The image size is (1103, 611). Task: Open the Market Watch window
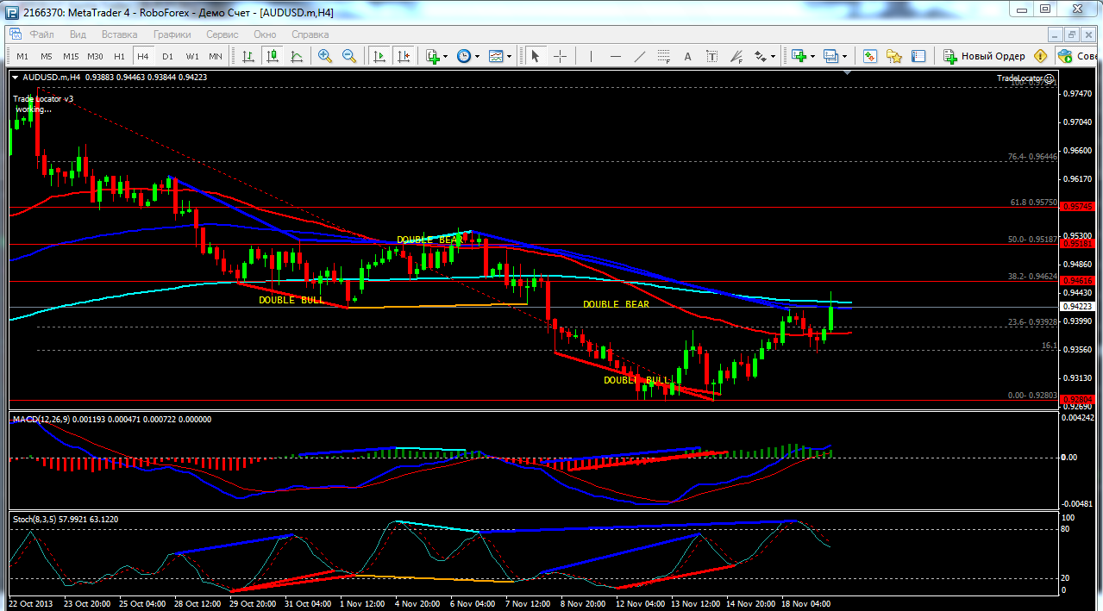coord(870,56)
